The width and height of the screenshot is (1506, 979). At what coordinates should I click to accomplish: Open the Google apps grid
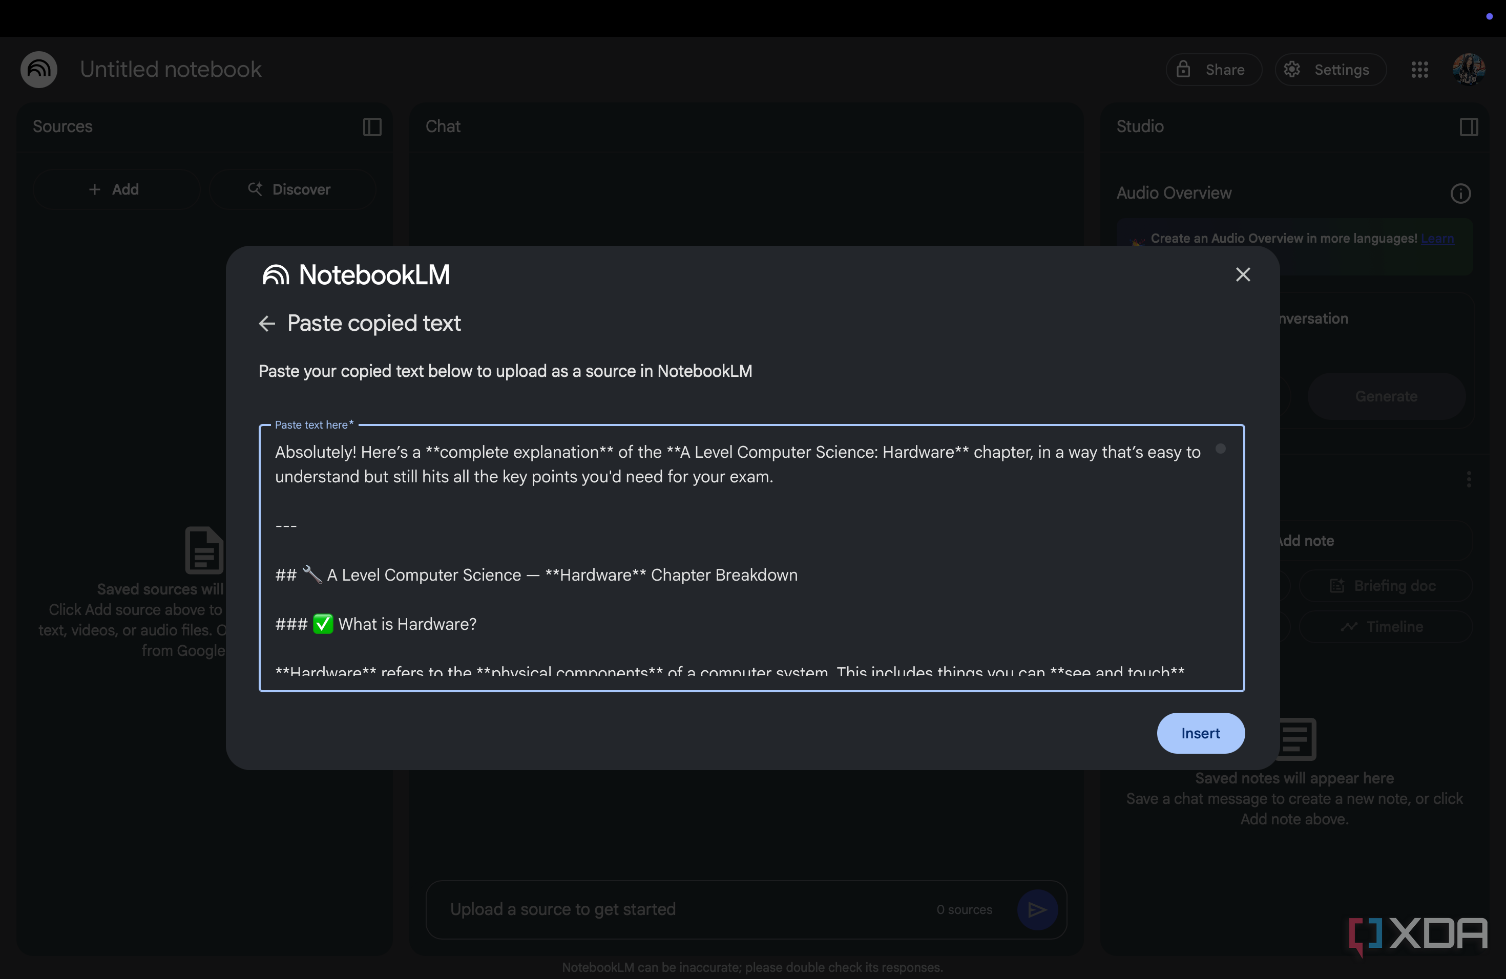(x=1419, y=70)
